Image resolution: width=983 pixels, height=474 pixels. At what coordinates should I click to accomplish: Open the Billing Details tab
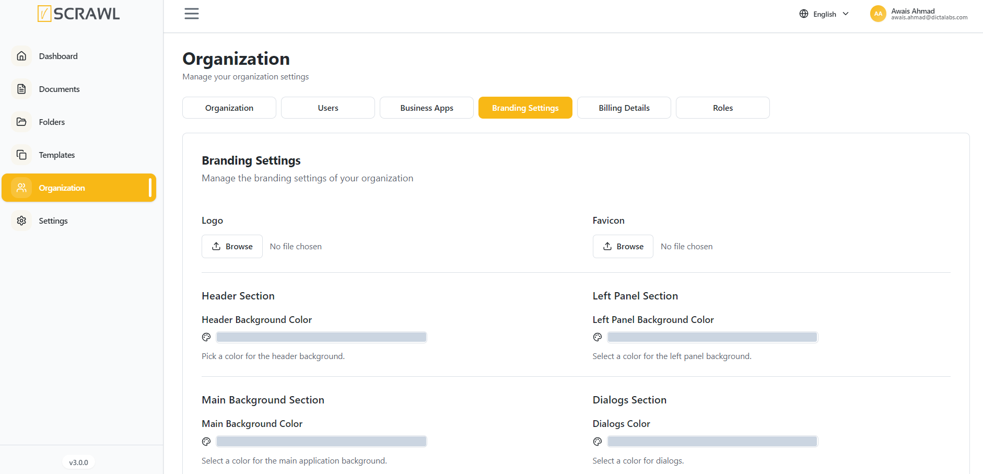tap(624, 108)
